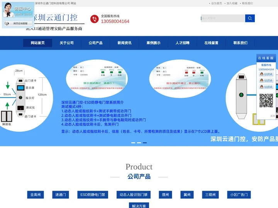Open 新闻资讯 navigation item

[124, 43]
